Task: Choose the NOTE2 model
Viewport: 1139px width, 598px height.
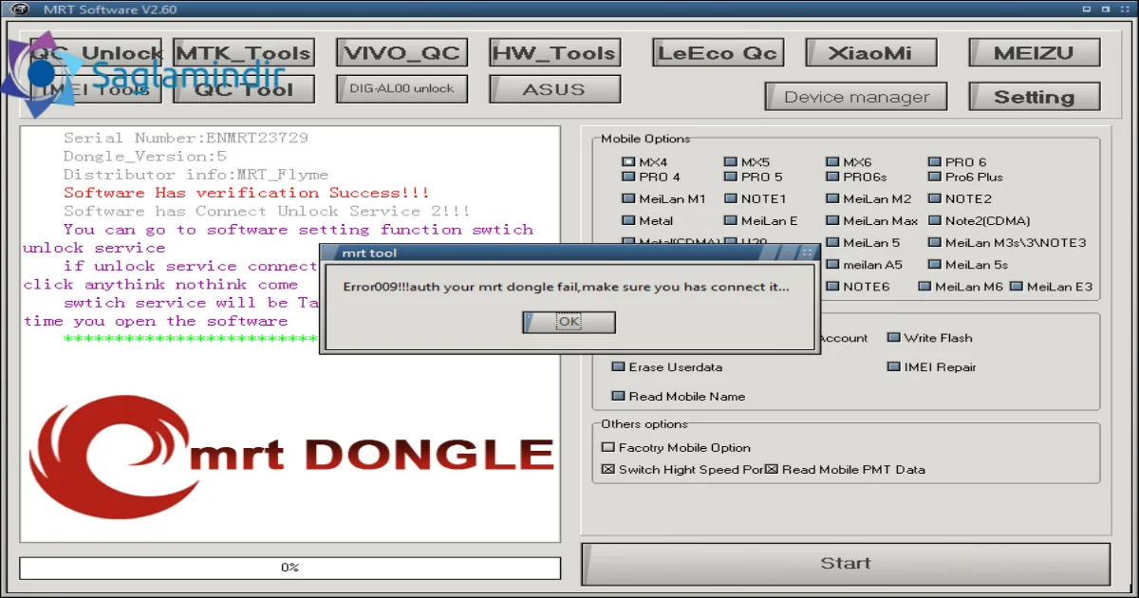Action: tap(961, 198)
